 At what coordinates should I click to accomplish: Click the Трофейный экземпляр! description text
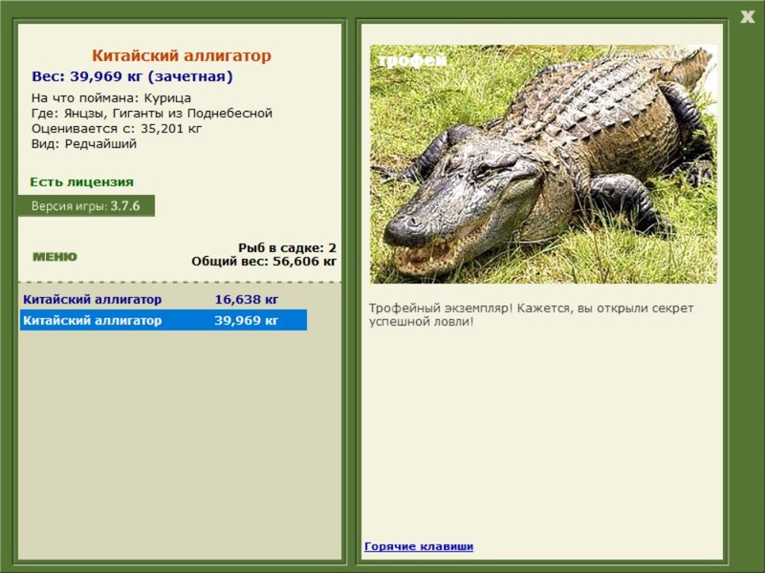click(531, 315)
